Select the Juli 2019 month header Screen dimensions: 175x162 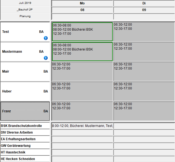pyautogui.click(x=25, y=3)
